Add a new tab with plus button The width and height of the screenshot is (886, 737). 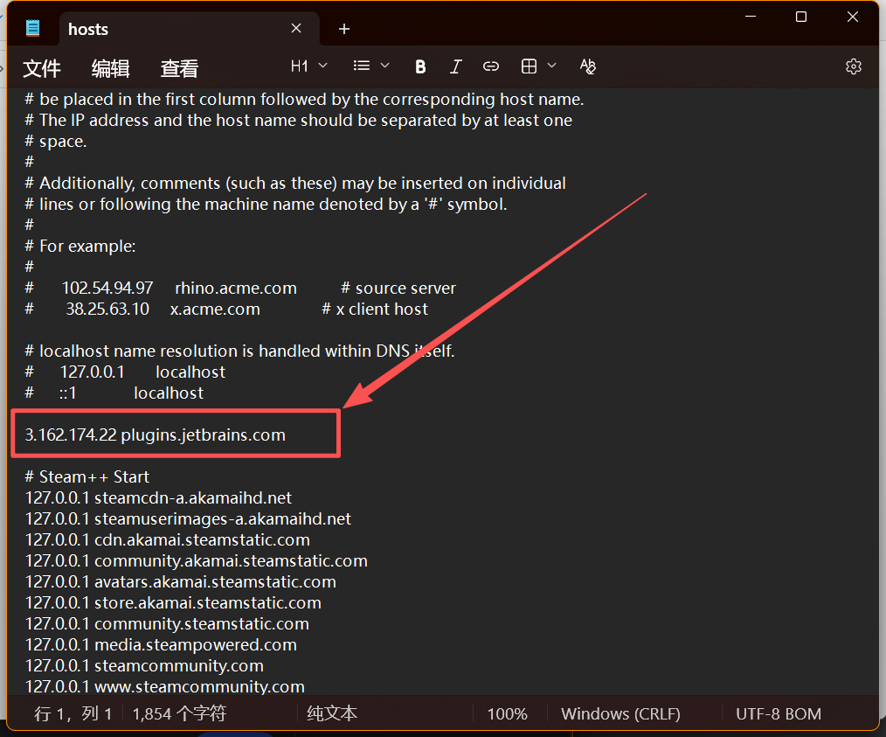[x=344, y=29]
